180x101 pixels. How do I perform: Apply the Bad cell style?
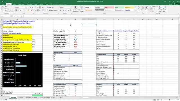pos(109,8)
